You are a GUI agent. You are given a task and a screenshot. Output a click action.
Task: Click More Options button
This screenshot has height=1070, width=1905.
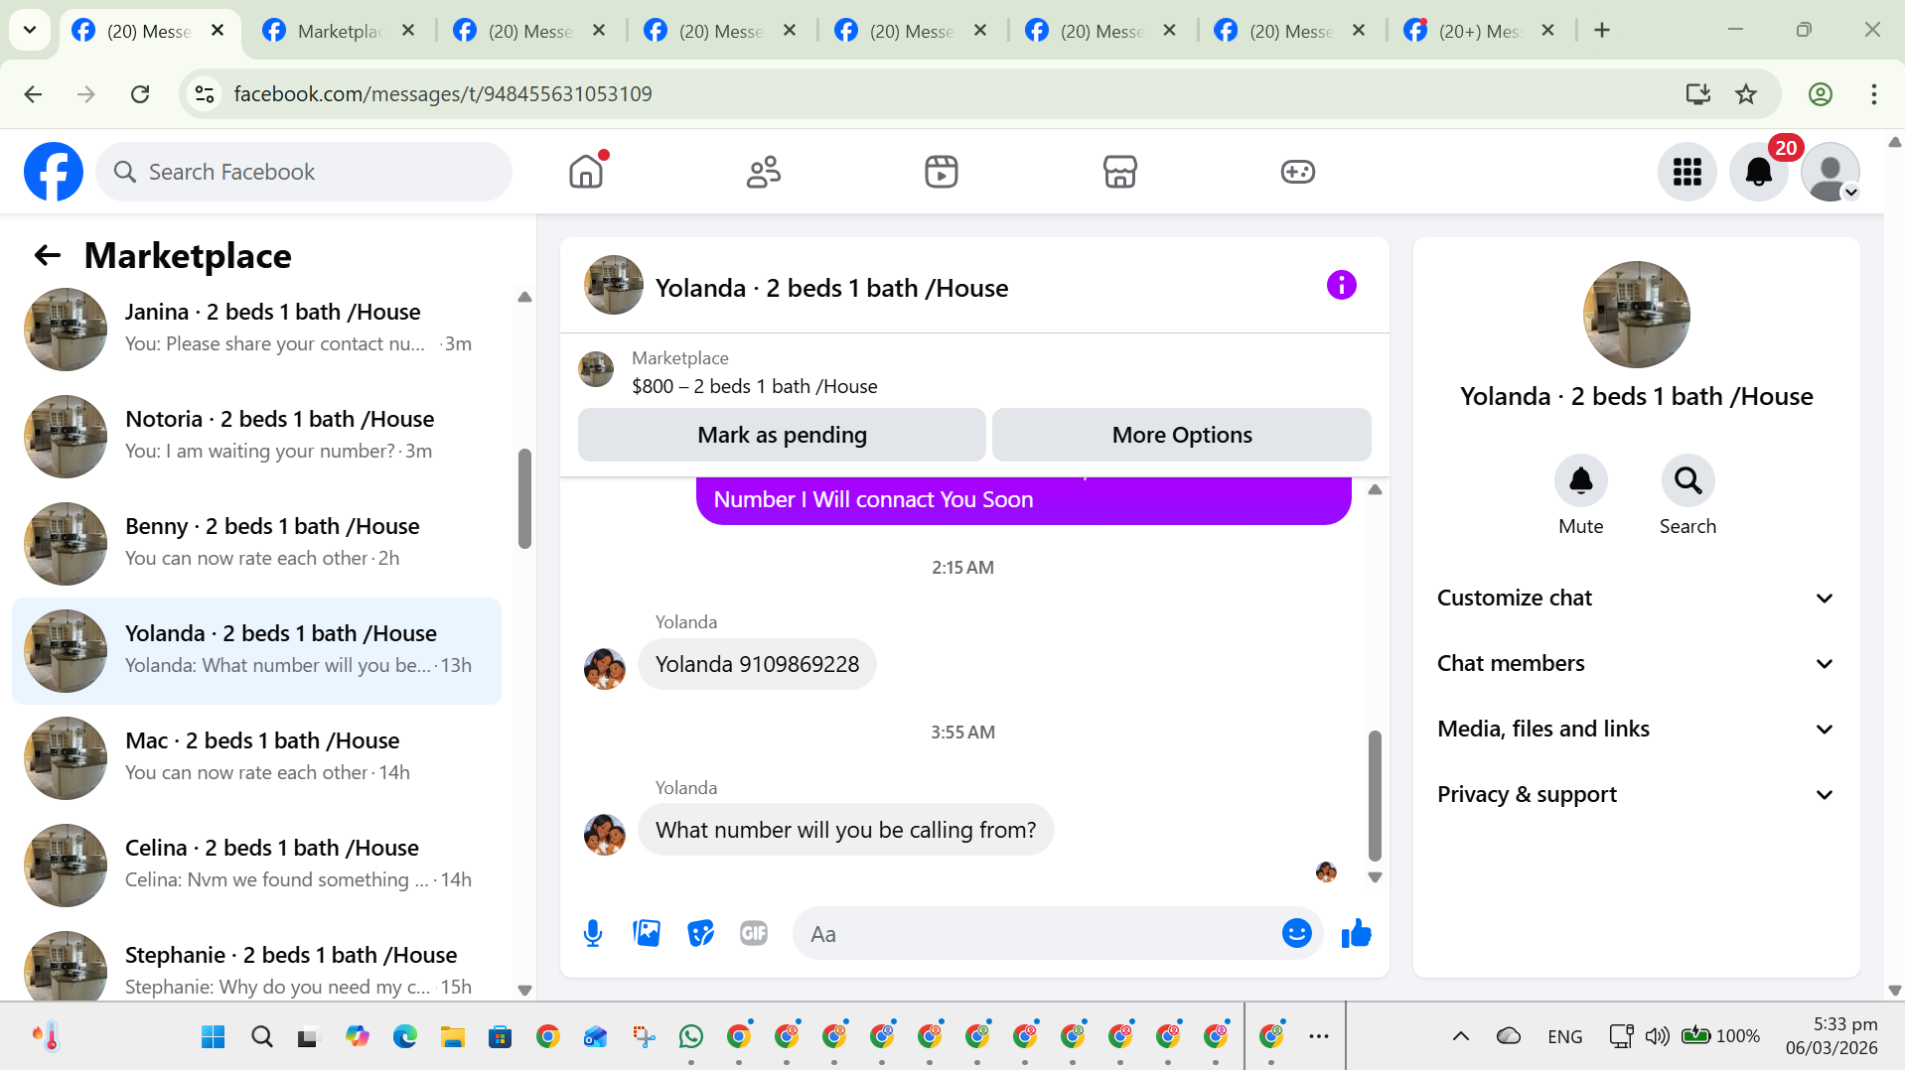1182,435
